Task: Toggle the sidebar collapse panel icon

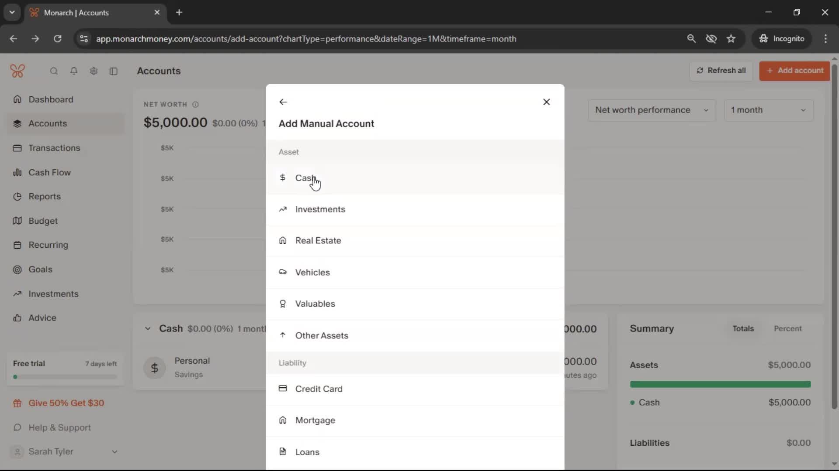Action: coord(114,71)
